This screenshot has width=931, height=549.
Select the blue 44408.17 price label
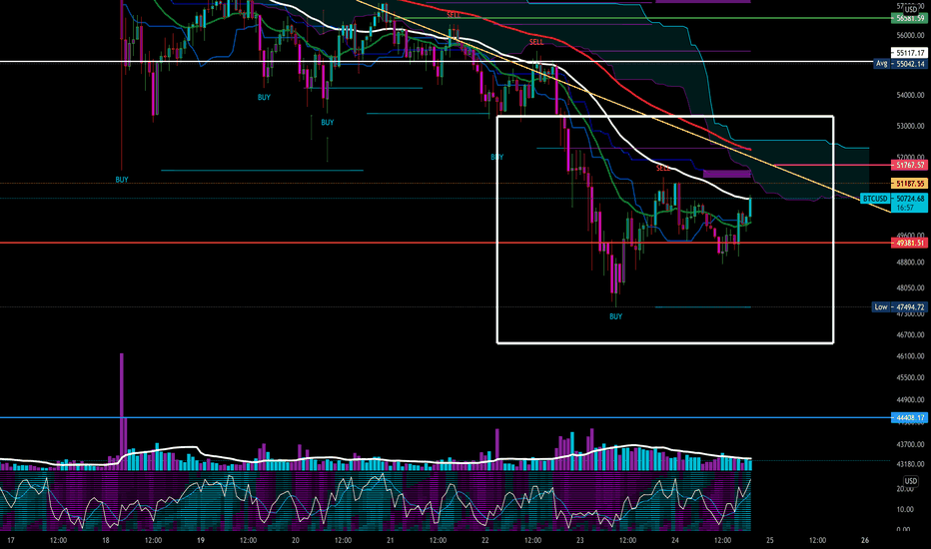click(x=910, y=418)
